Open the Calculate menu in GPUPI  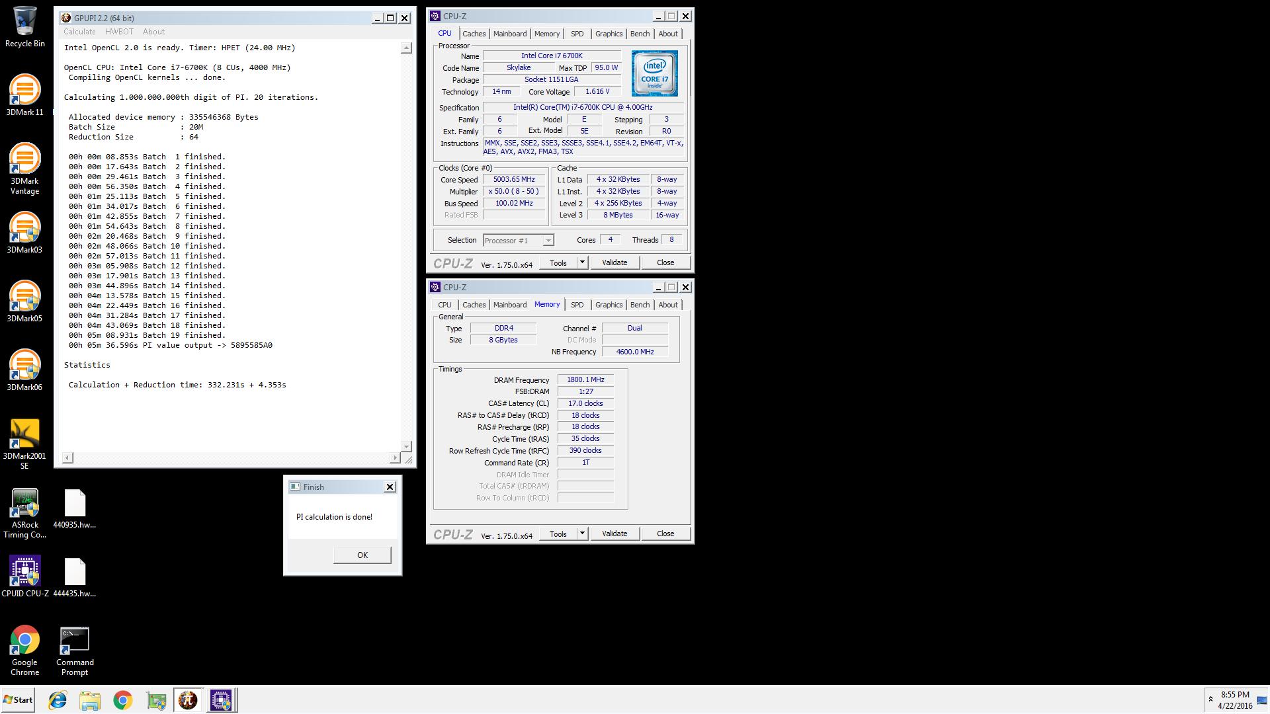[79, 32]
